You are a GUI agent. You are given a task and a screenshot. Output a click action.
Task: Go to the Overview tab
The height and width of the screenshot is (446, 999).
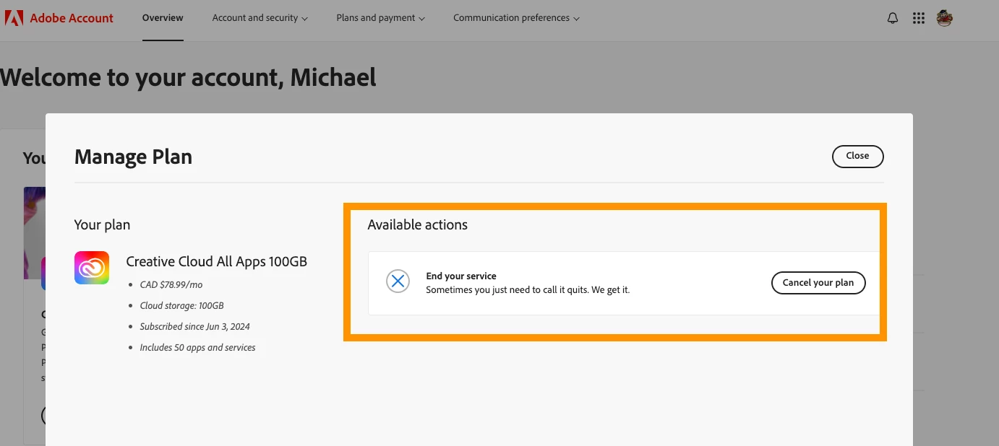163,18
